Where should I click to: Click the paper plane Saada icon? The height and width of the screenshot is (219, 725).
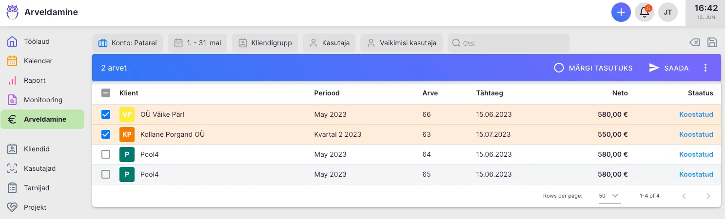point(654,68)
